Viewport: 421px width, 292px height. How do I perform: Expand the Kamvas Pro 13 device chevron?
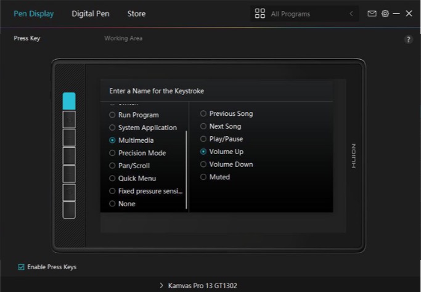[161, 286]
